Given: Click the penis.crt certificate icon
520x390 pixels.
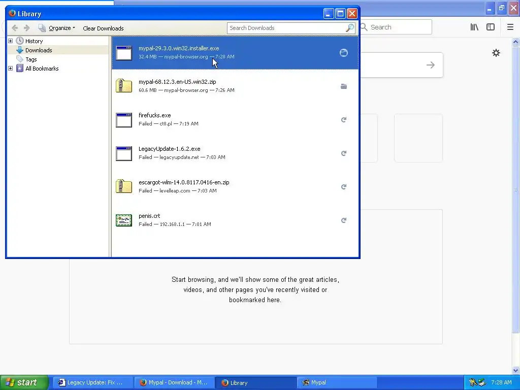Looking at the screenshot, I should tap(124, 220).
